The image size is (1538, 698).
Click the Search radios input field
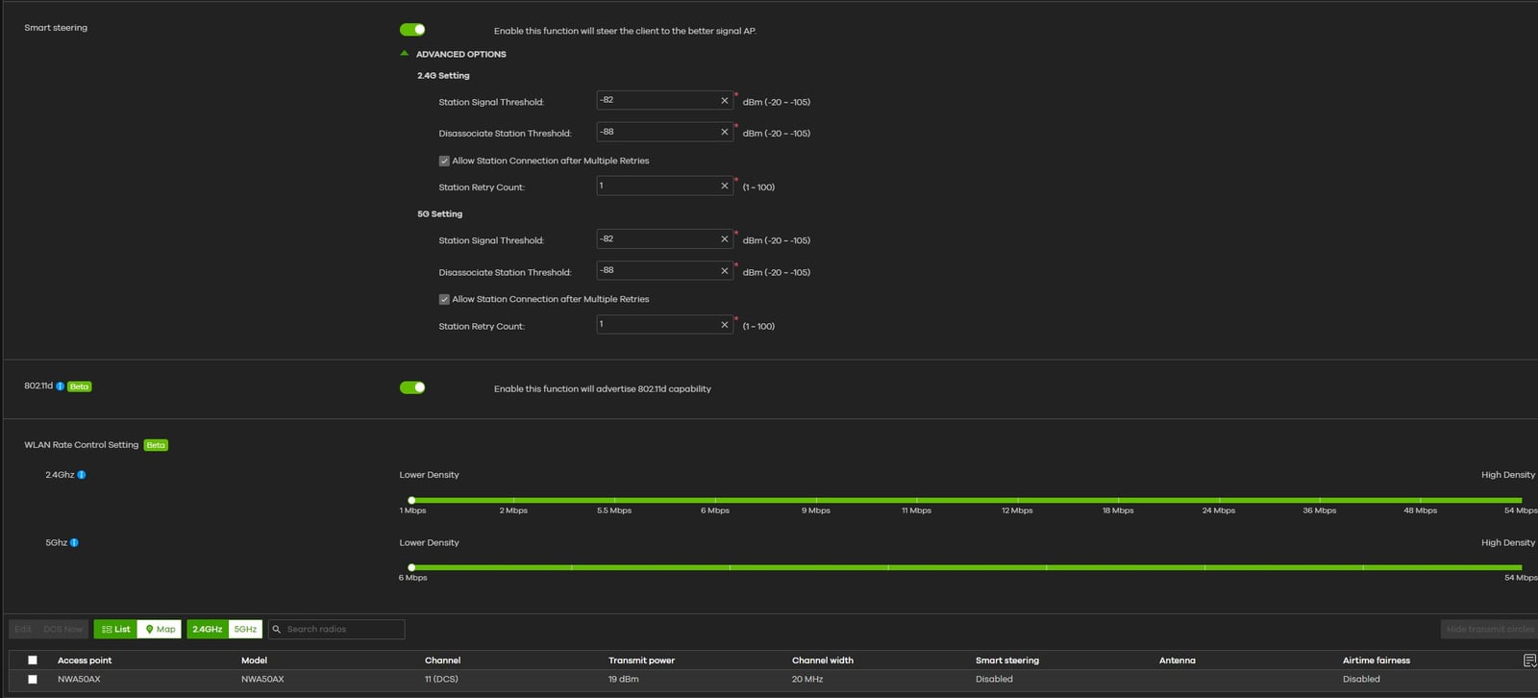[x=341, y=630]
